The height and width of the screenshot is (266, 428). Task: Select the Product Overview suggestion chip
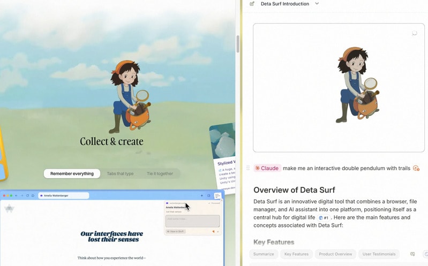pyautogui.click(x=336, y=254)
